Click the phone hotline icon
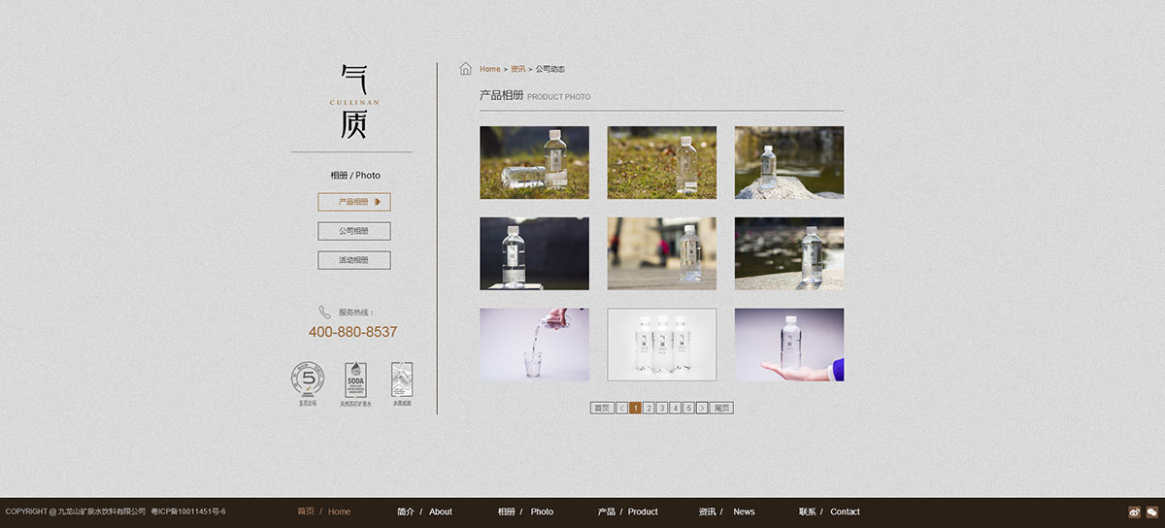1165x528 pixels. coord(324,313)
